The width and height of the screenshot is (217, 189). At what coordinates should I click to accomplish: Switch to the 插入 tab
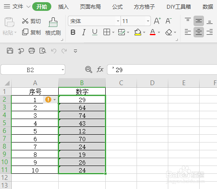coord(63,7)
